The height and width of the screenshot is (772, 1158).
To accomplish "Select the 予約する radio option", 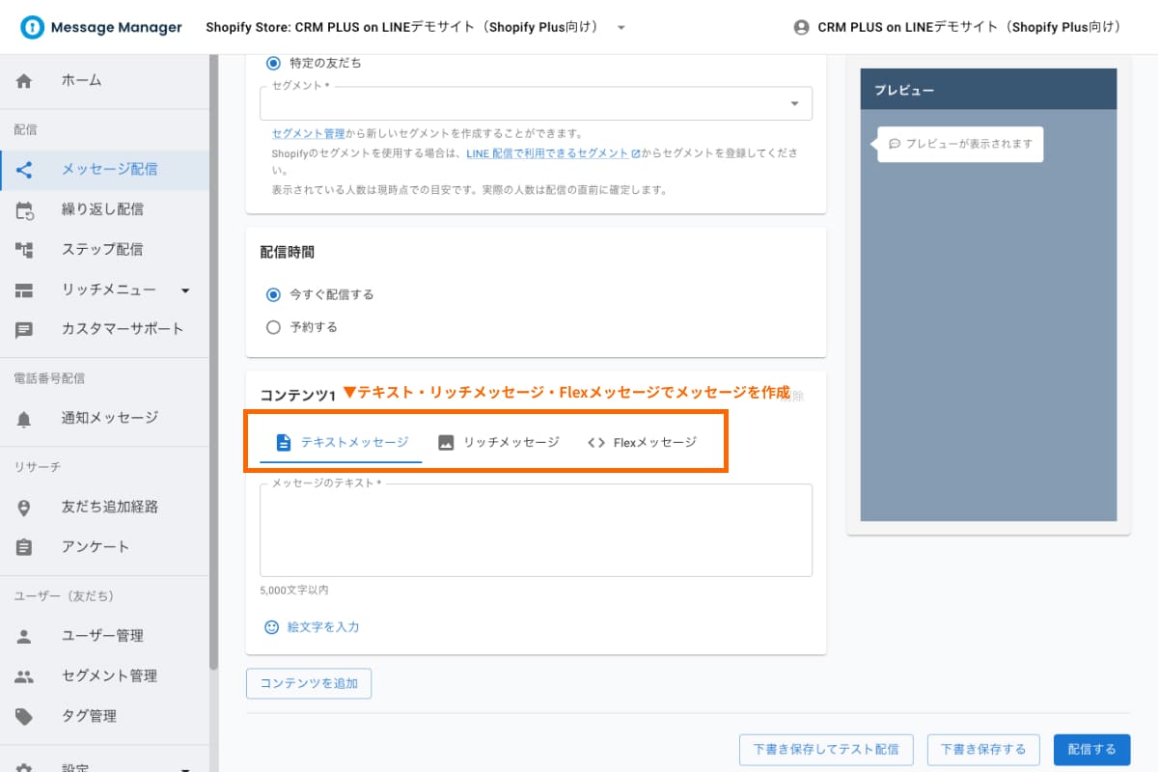I will click(x=273, y=327).
